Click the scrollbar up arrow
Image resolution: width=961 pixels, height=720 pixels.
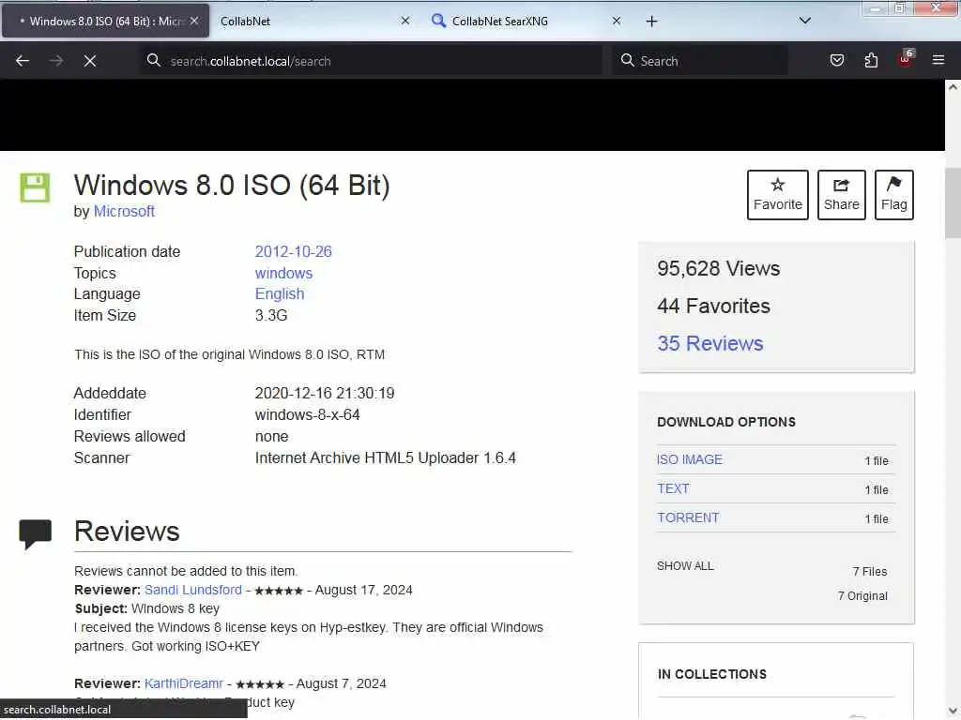[x=953, y=87]
